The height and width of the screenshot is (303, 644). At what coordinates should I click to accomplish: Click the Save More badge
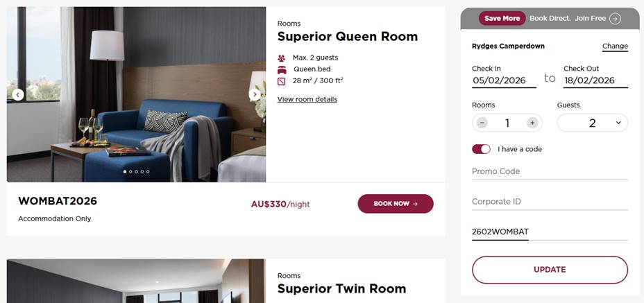point(502,19)
